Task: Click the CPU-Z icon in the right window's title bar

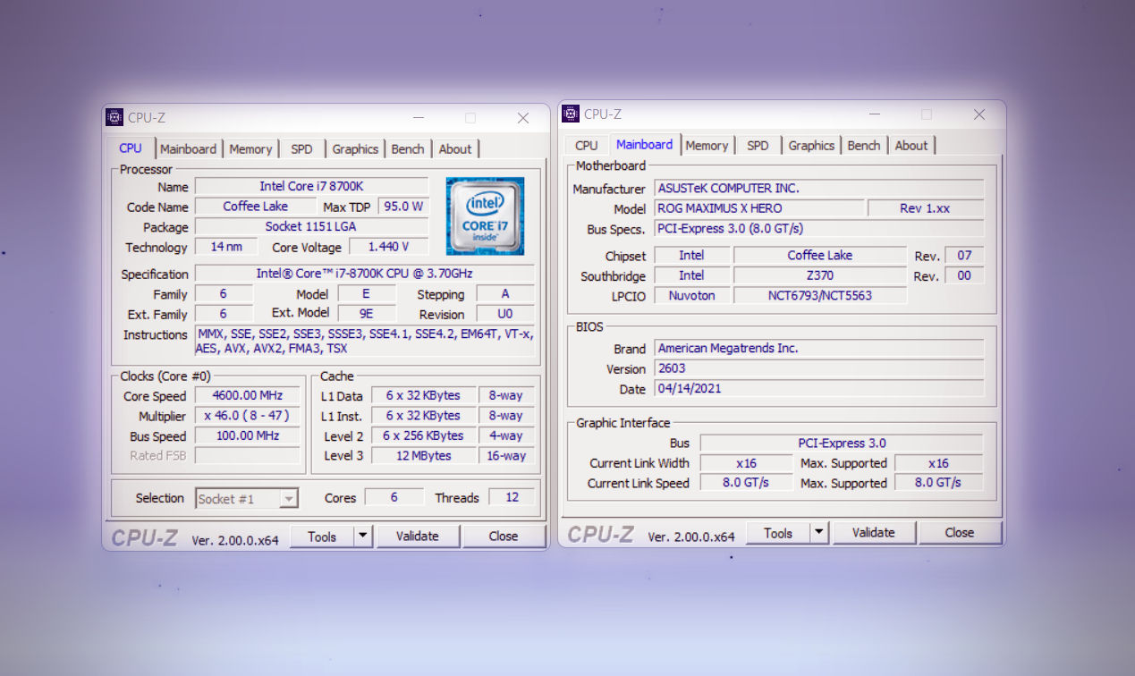Action: 570,114
